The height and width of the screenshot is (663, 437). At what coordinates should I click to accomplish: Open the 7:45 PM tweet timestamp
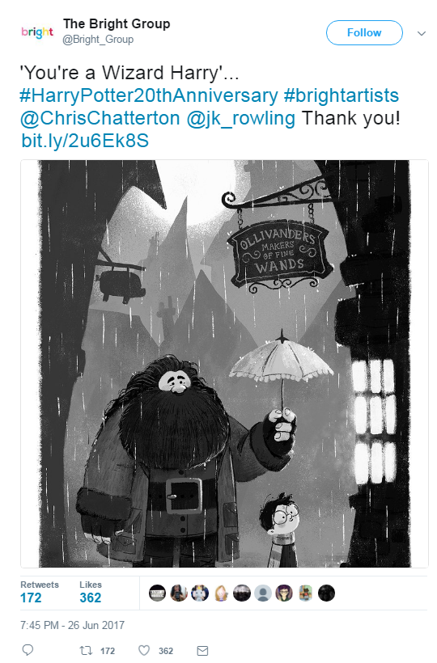pyautogui.click(x=72, y=625)
